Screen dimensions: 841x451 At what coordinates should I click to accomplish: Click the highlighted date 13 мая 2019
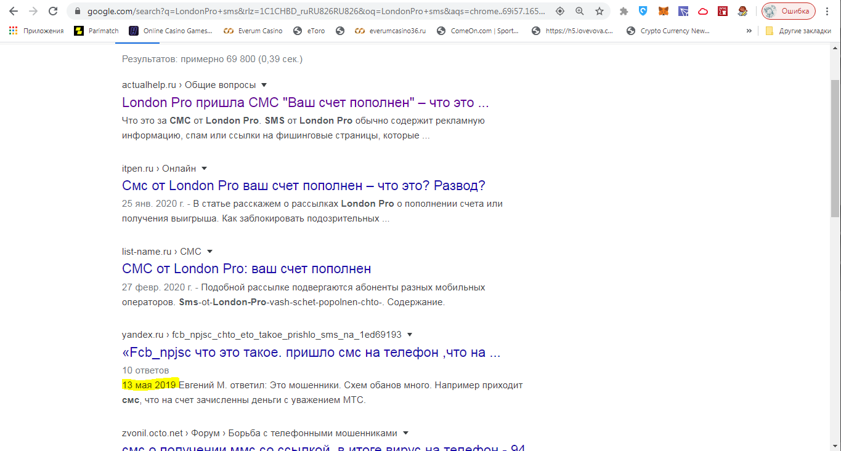[x=150, y=385]
